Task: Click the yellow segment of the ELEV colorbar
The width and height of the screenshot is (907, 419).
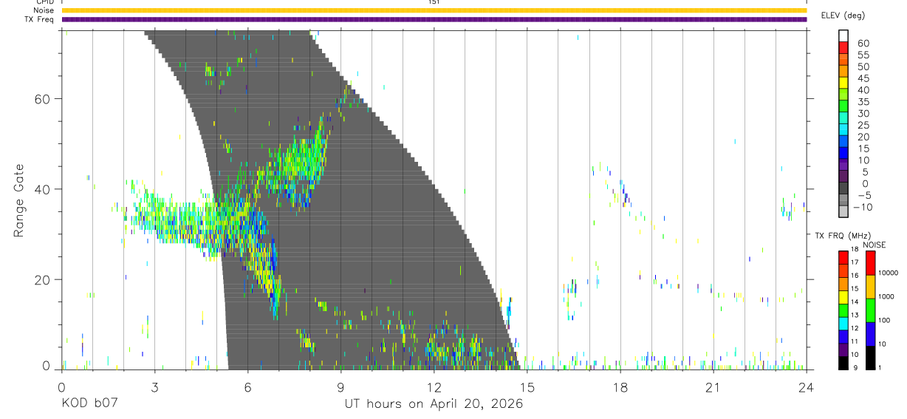Action: 843,83
